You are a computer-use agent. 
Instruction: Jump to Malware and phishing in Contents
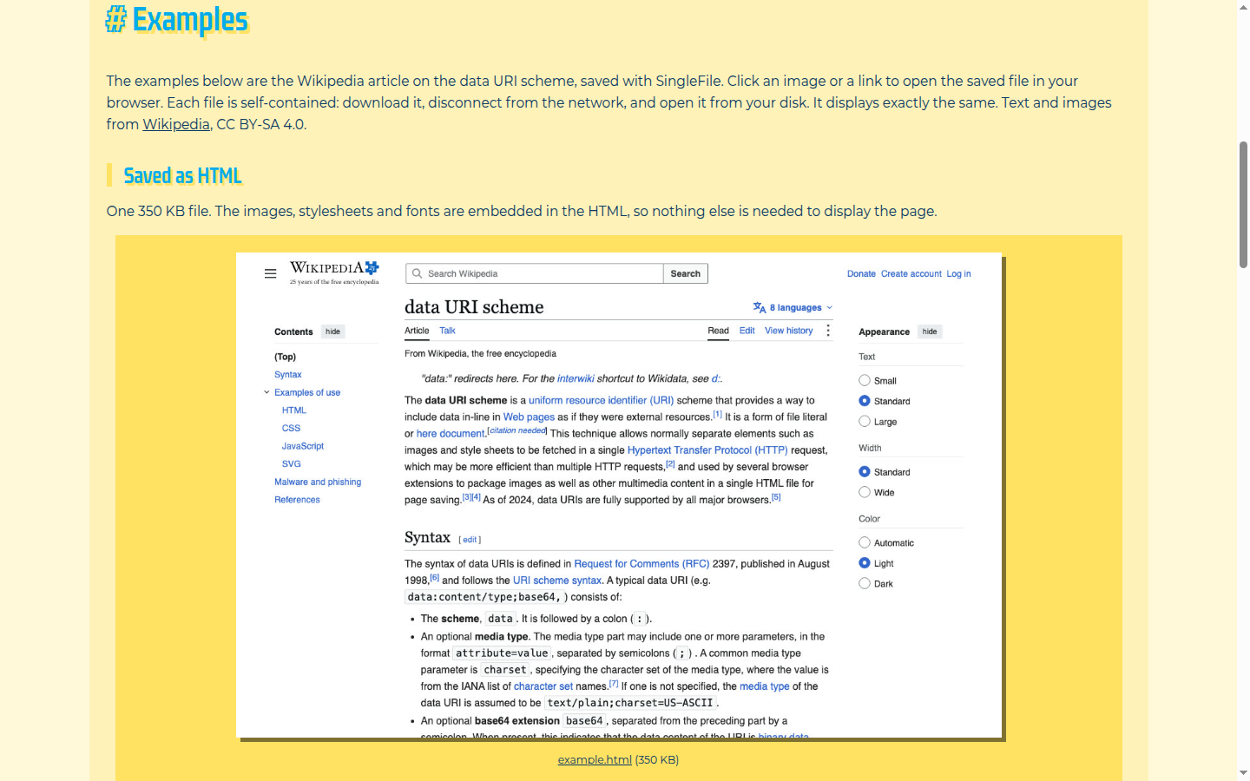318,482
